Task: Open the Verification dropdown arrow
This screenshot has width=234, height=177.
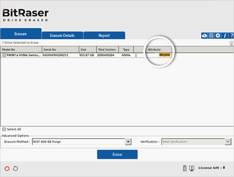Action: (x=228, y=142)
